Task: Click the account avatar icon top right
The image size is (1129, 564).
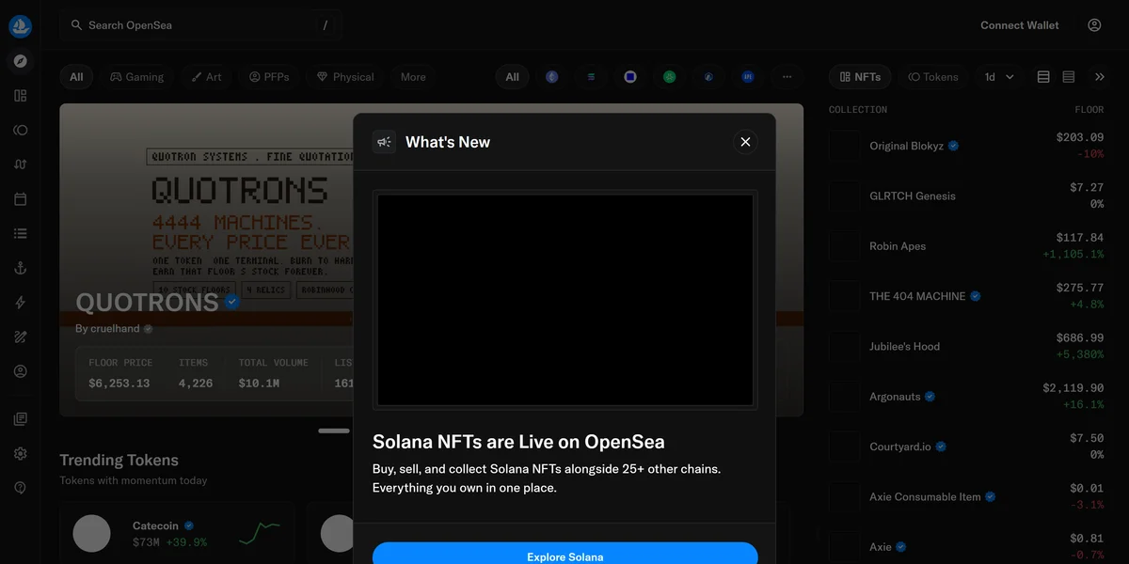Action: tap(1094, 25)
